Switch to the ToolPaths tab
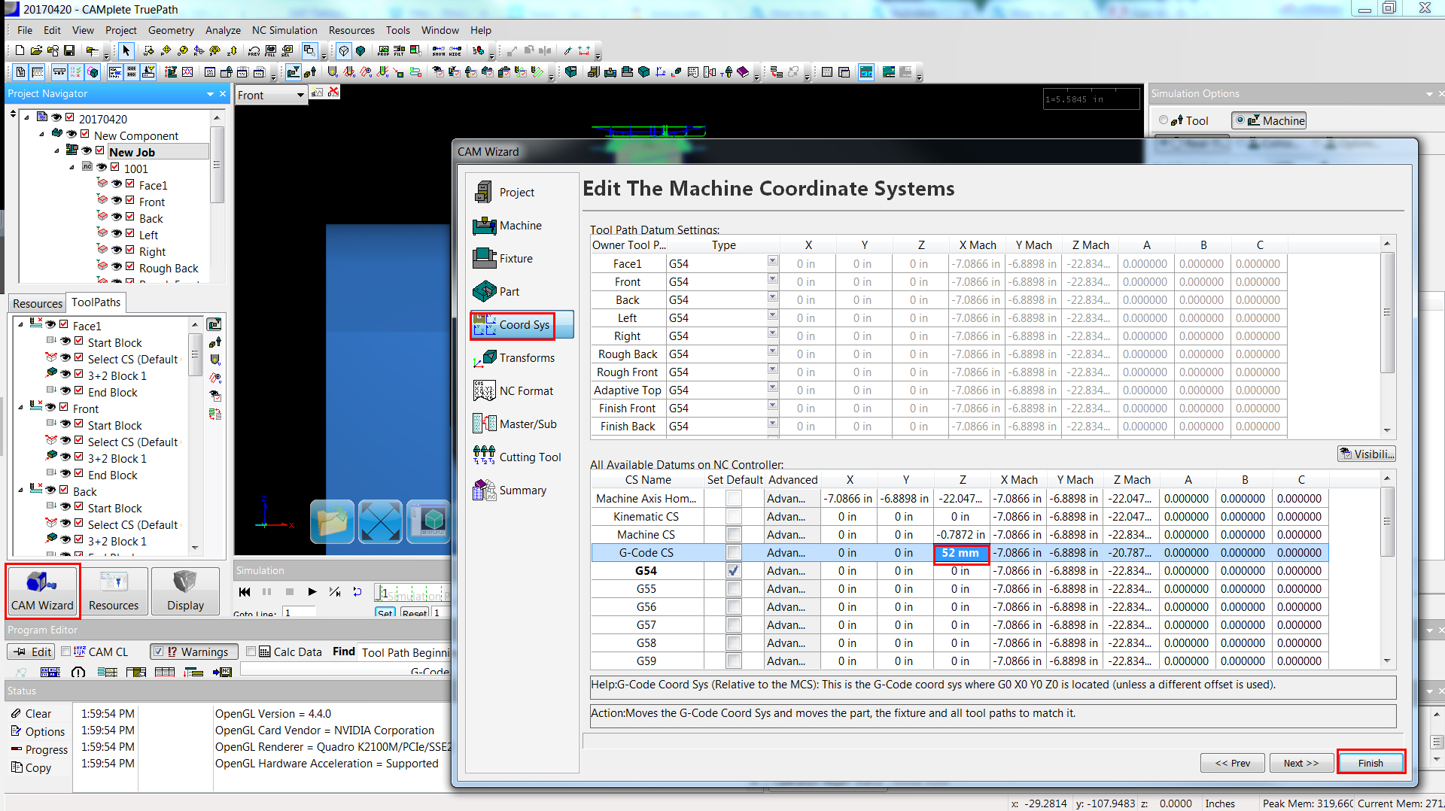This screenshot has height=811, width=1445. click(x=96, y=302)
